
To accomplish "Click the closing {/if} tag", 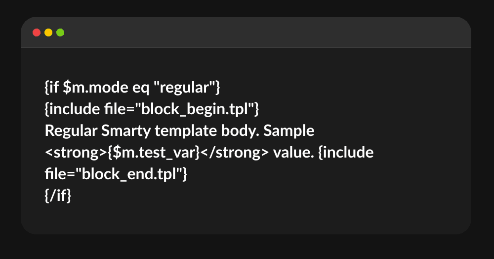I will 58,195.
